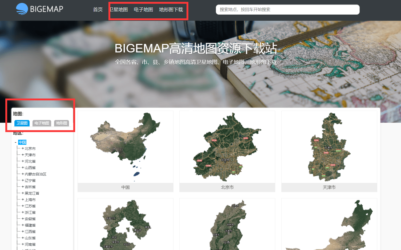This screenshot has height=250, width=401.
Task: Select 浙江省 in region tree
Action: pyautogui.click(x=30, y=212)
